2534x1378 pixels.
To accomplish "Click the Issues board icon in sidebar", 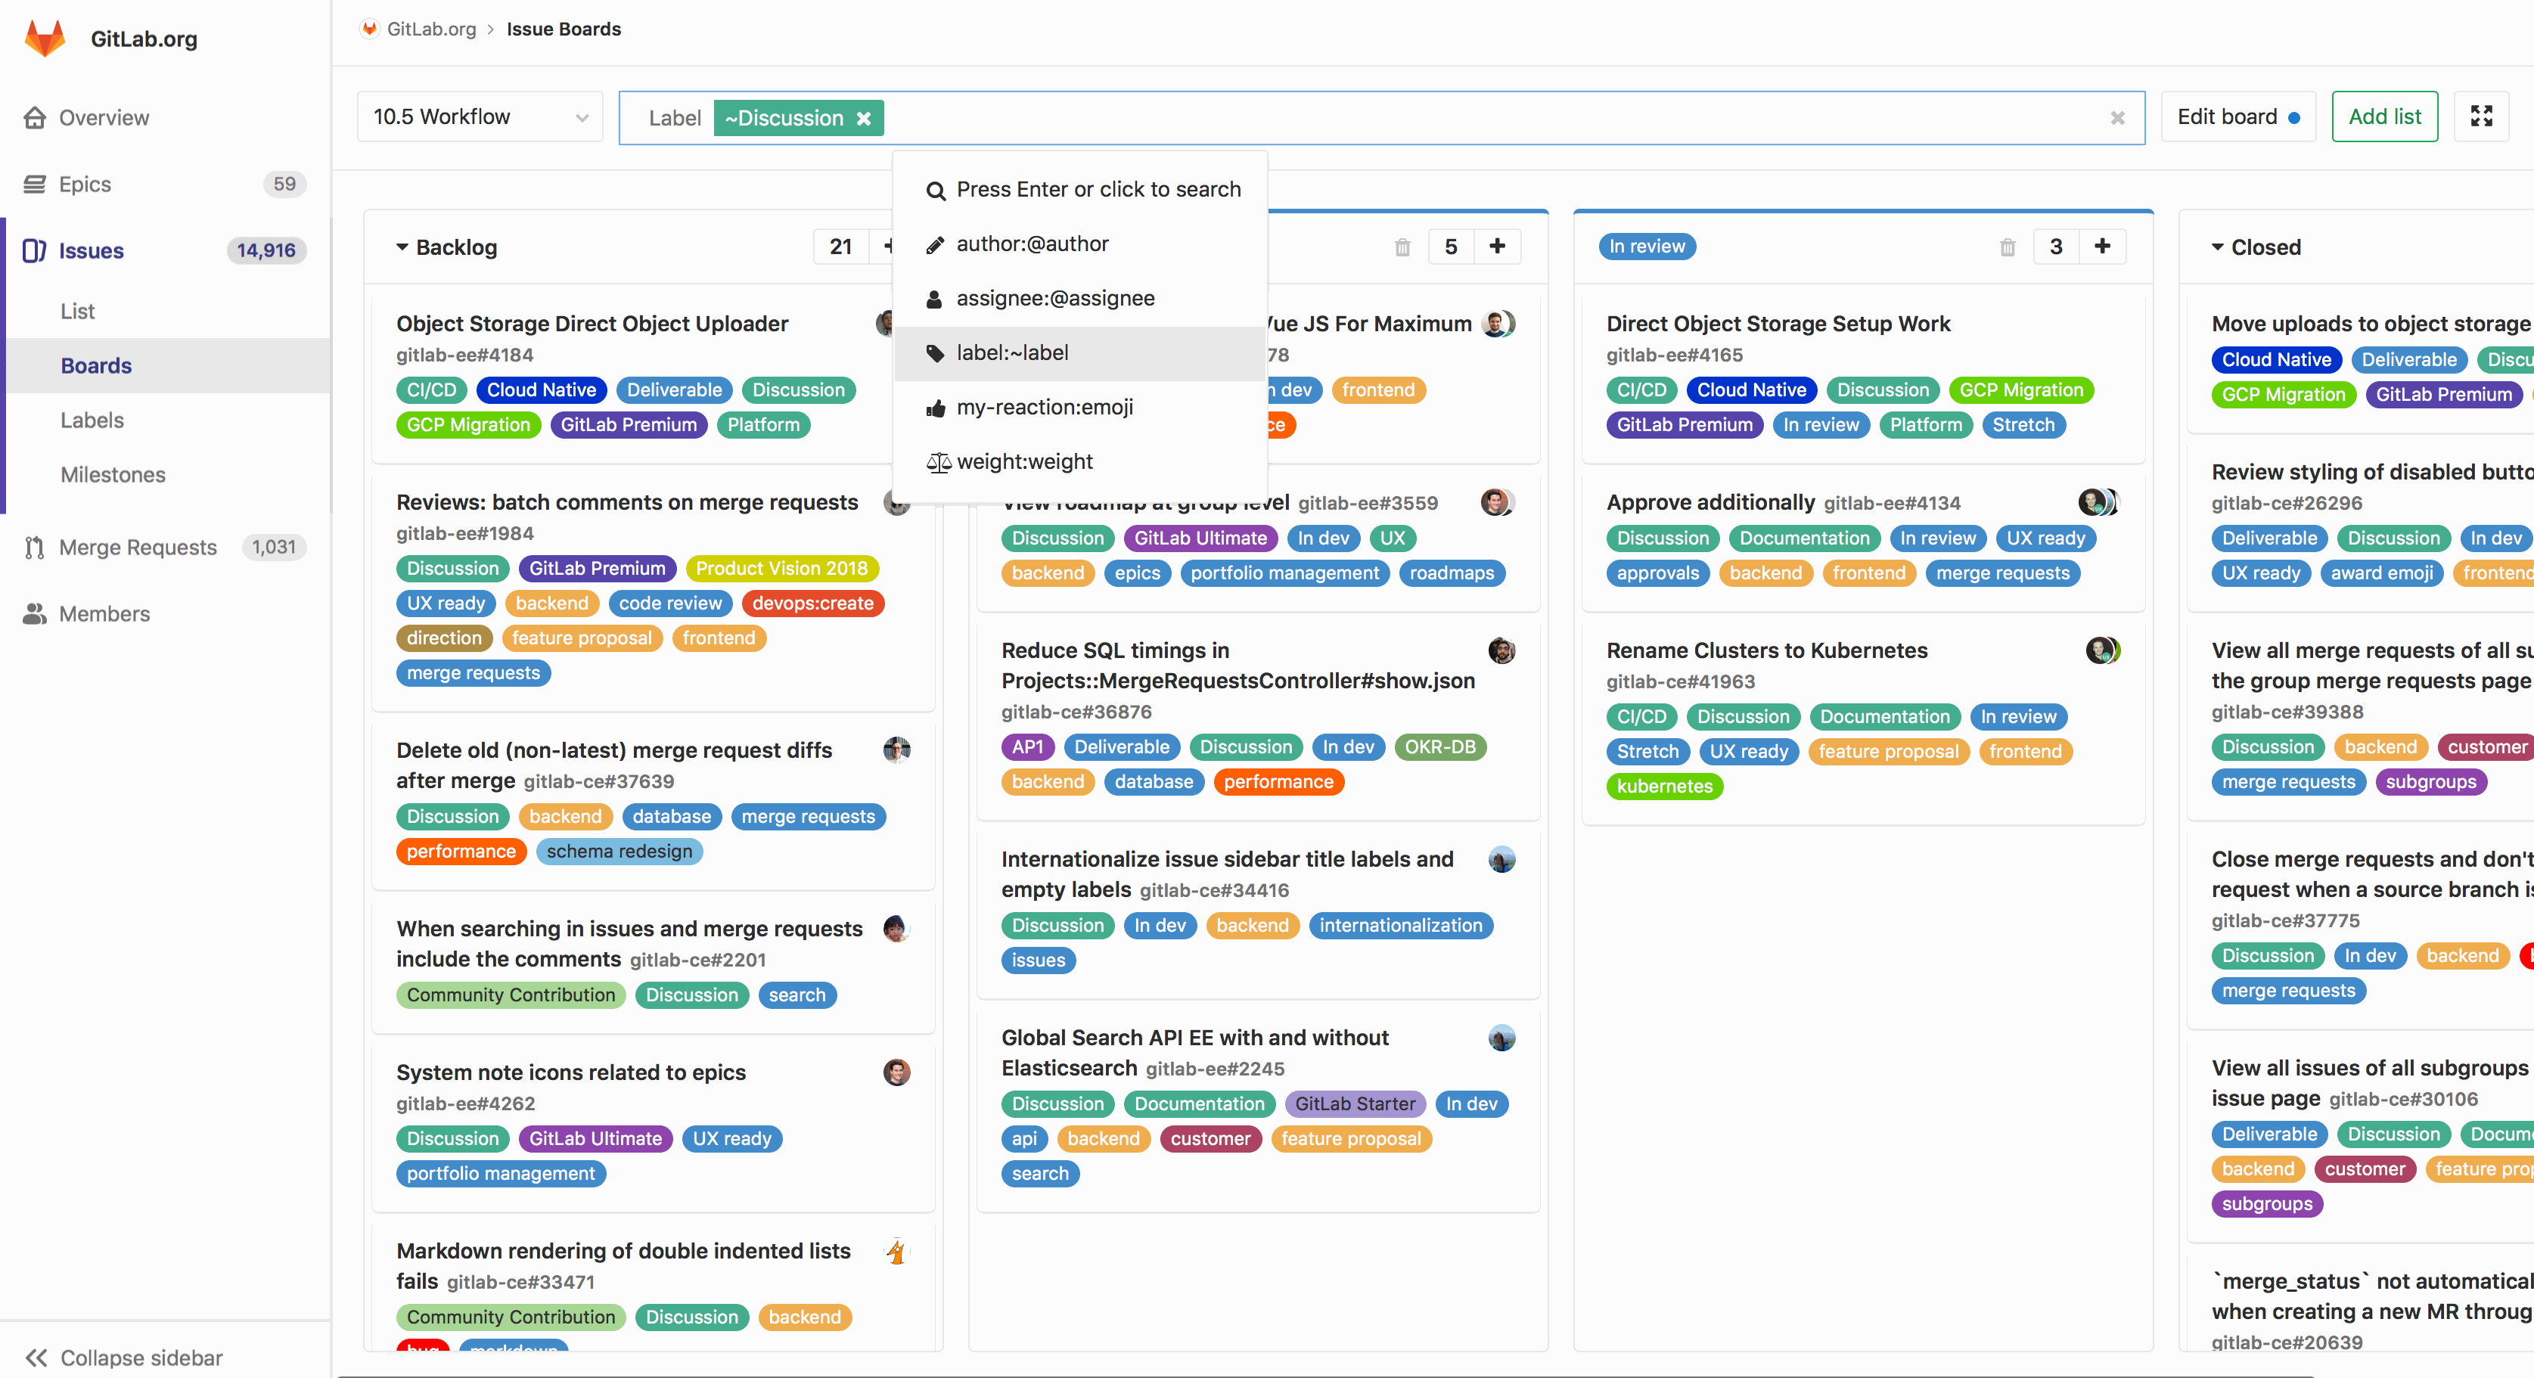I will tap(36, 250).
